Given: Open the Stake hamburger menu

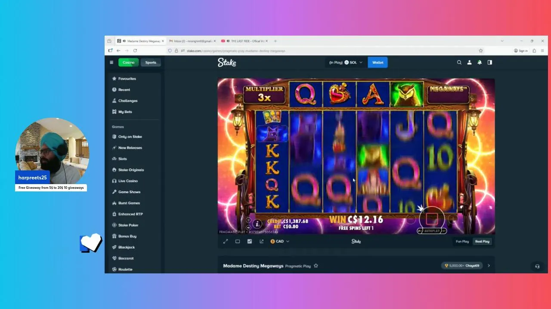Looking at the screenshot, I should 111,62.
